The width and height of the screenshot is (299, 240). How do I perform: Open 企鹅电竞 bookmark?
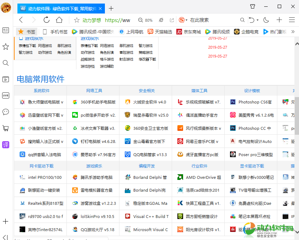(x=246, y=32)
